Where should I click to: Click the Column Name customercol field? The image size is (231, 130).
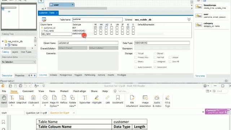88,43
